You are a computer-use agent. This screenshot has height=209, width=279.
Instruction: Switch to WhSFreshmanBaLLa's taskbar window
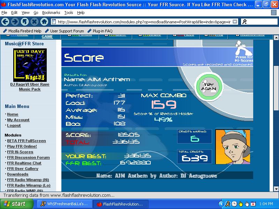pos(65,204)
